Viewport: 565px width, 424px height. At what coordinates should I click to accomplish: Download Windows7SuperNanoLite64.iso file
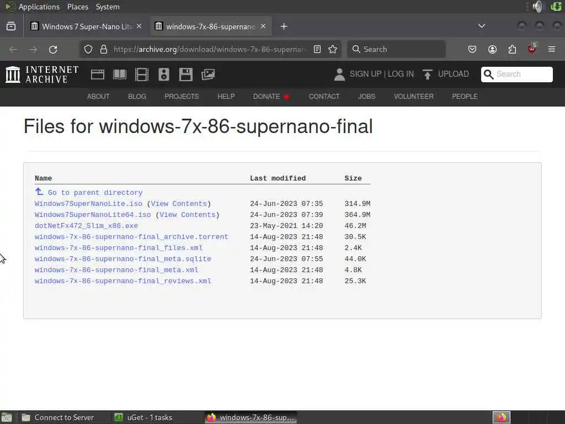pos(93,215)
